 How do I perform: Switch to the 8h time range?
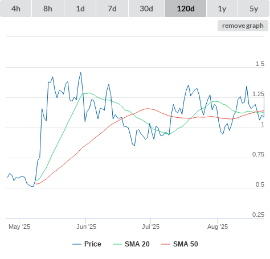(48, 9)
